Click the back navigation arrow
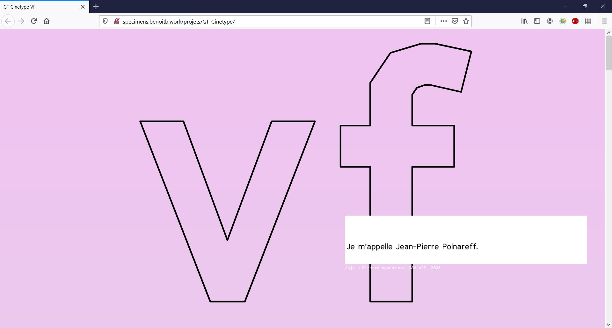 pyautogui.click(x=8, y=21)
